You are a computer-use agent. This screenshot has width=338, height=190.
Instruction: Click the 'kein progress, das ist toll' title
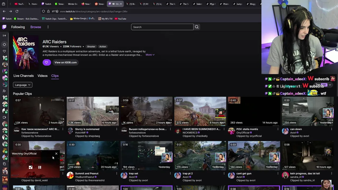[305, 174]
